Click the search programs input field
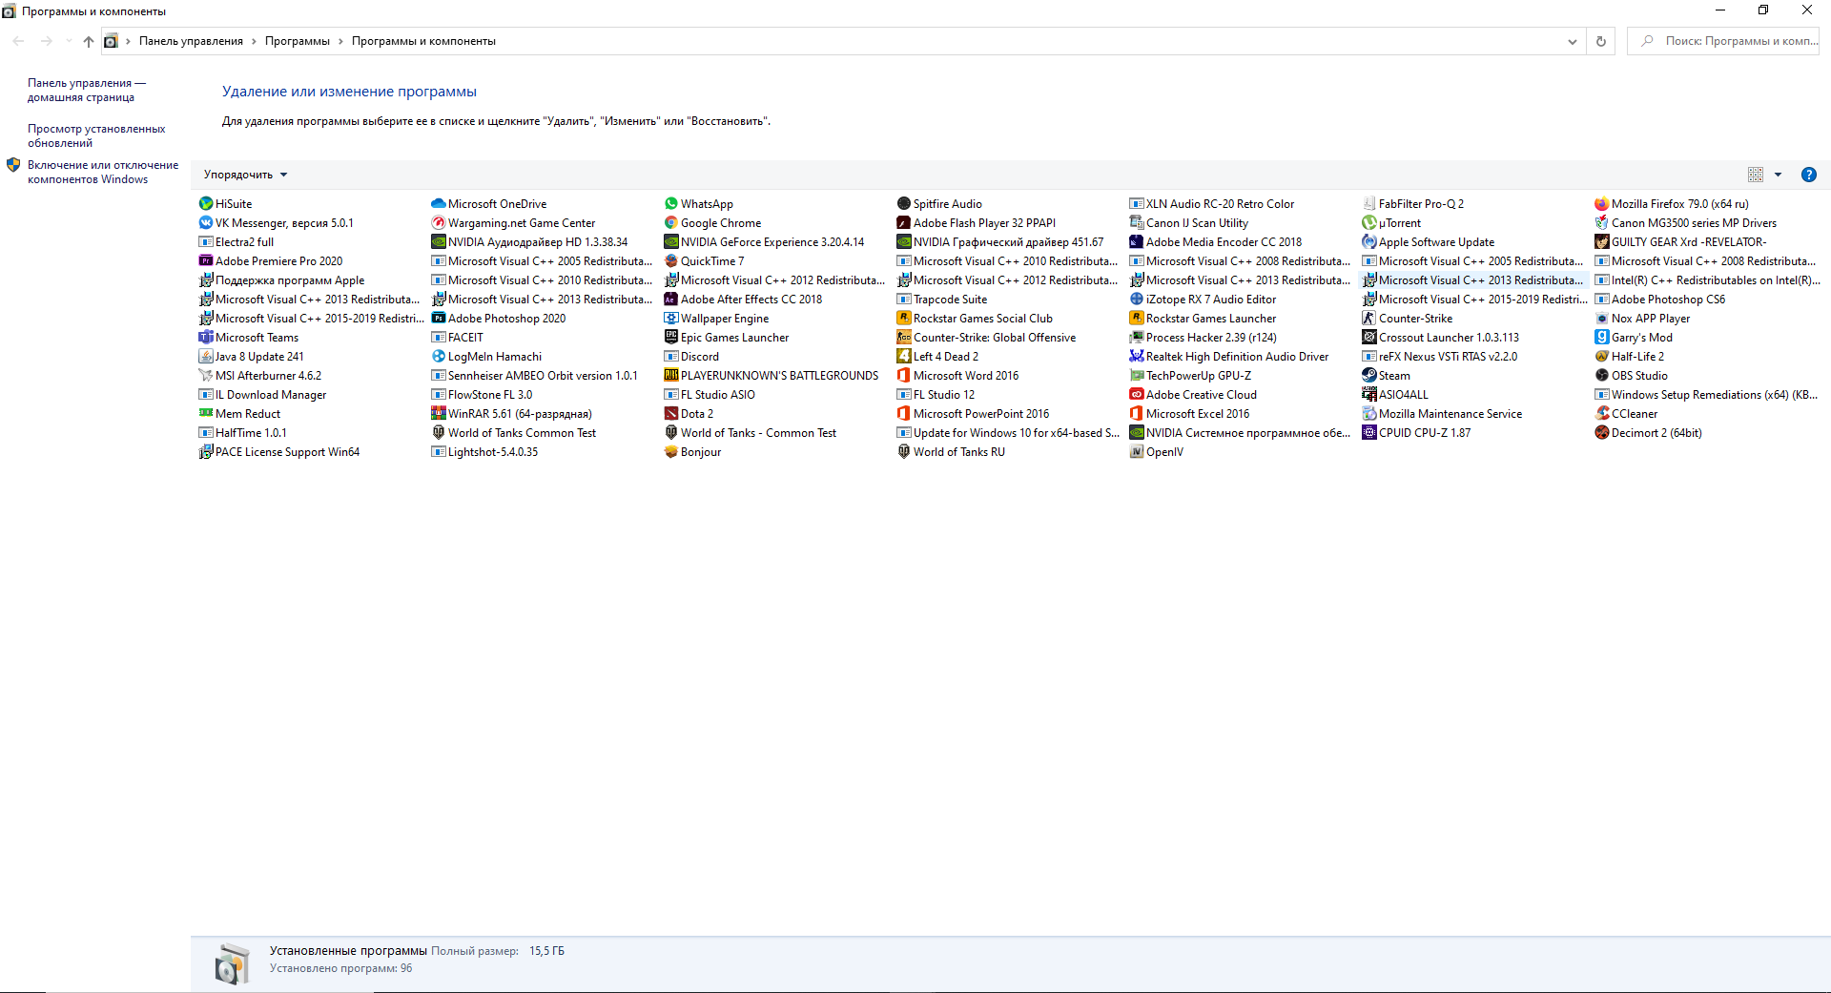Screen dimensions: 1831x993 (1722, 41)
